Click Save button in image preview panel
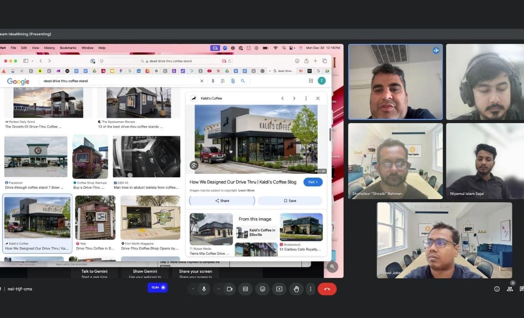The height and width of the screenshot is (318, 524). 290,201
